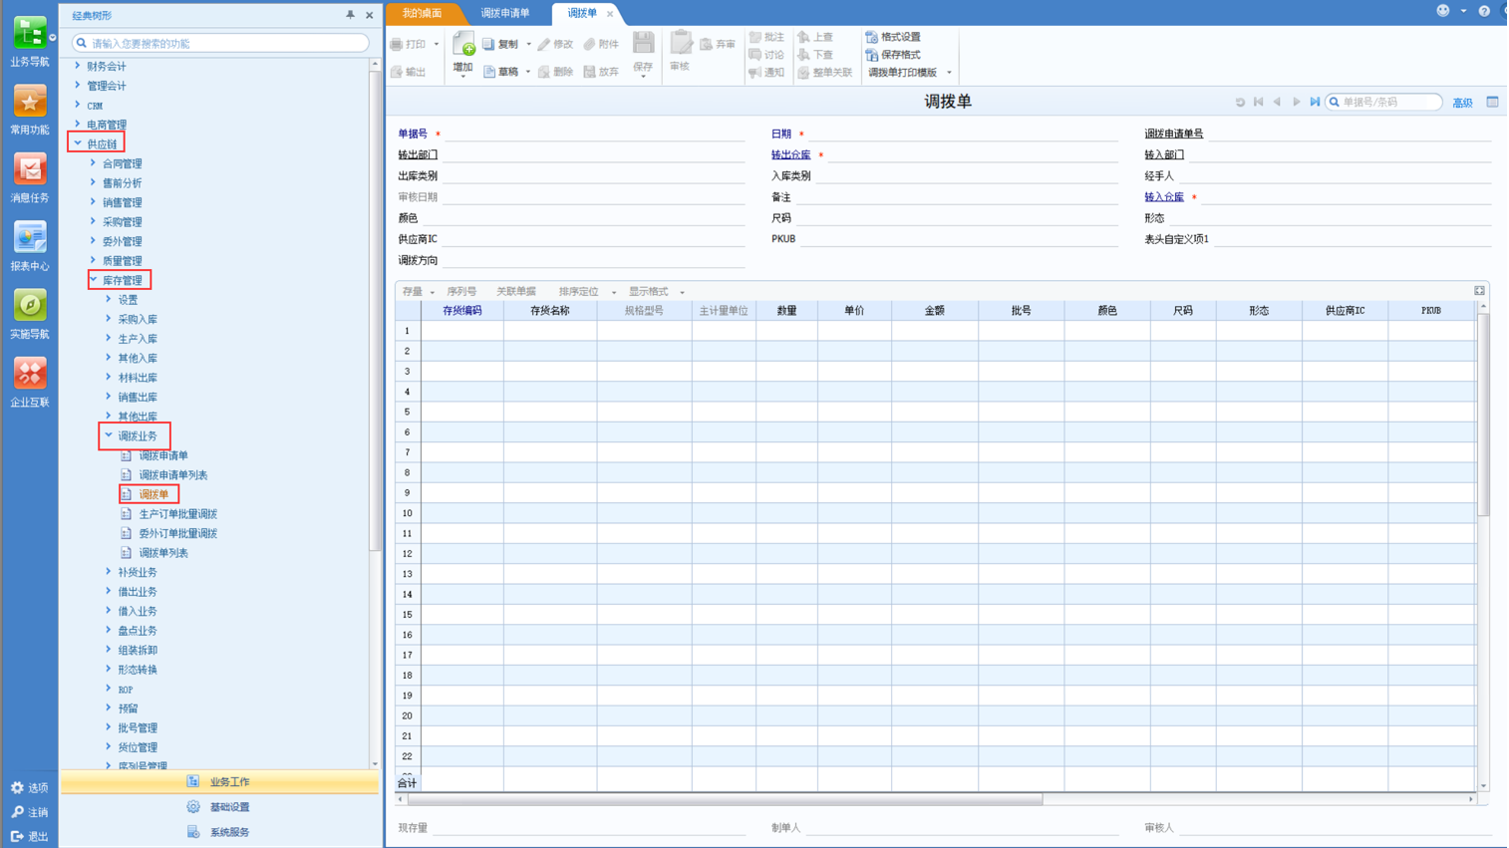Select 基础设置 at panel bottom

(x=220, y=807)
